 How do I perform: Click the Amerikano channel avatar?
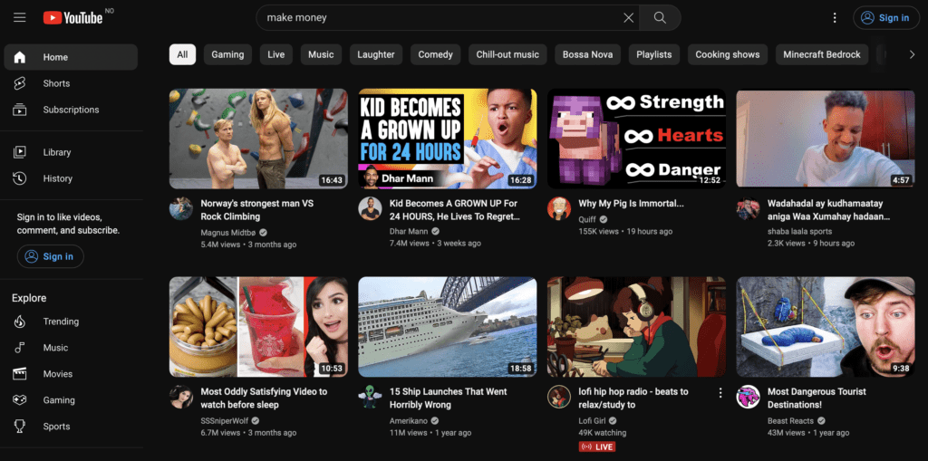(370, 397)
